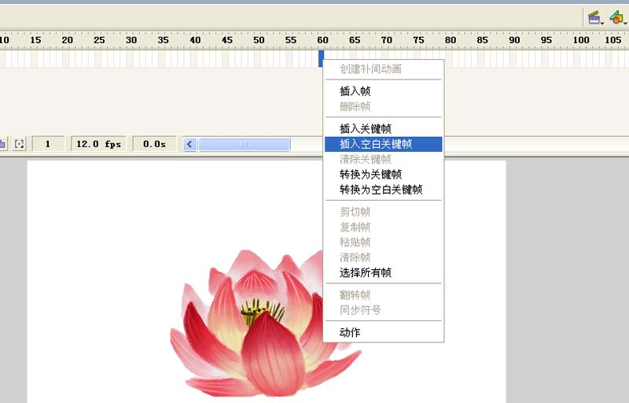Choose 转换为关键帧 menu option
Screen dimensions: 629x403
[383, 175]
